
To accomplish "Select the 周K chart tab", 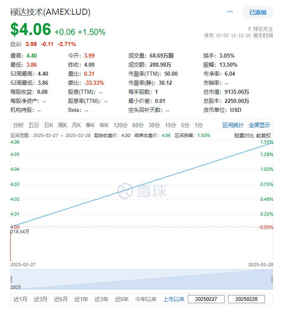I will (62, 125).
